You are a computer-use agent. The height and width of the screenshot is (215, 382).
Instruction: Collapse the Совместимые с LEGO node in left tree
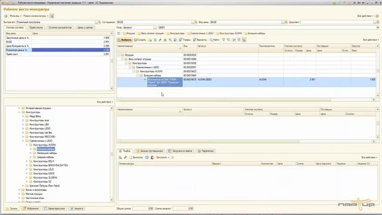(23, 141)
